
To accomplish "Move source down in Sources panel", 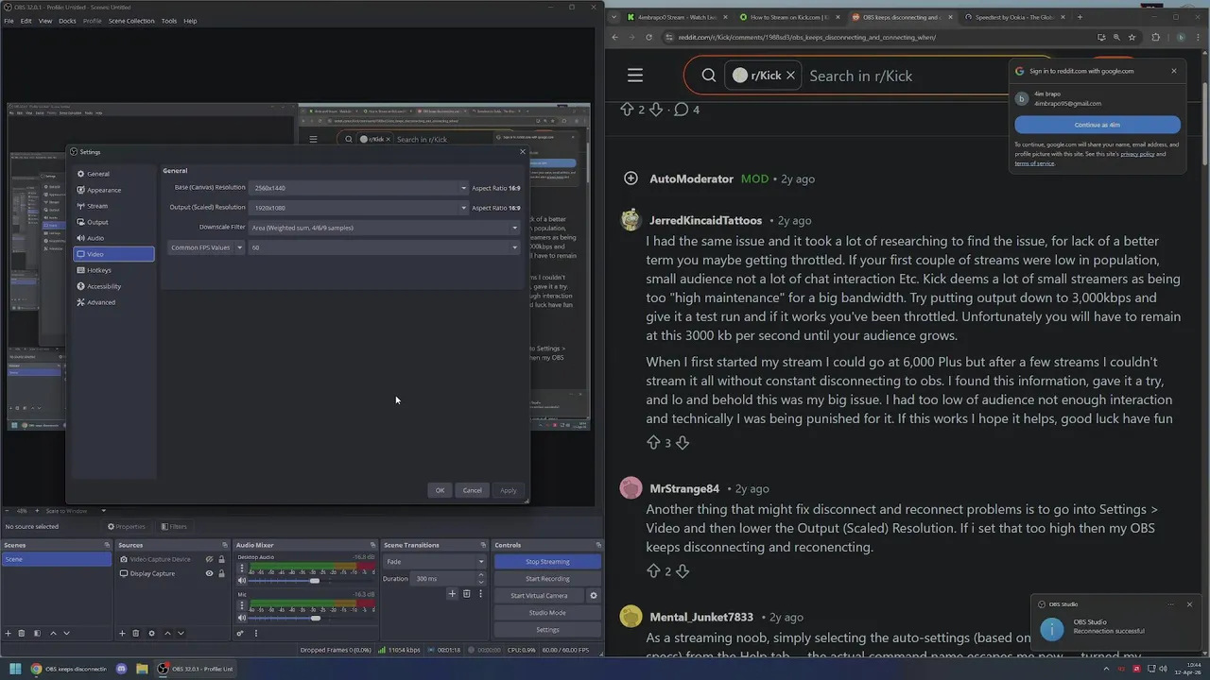I will click(x=181, y=633).
